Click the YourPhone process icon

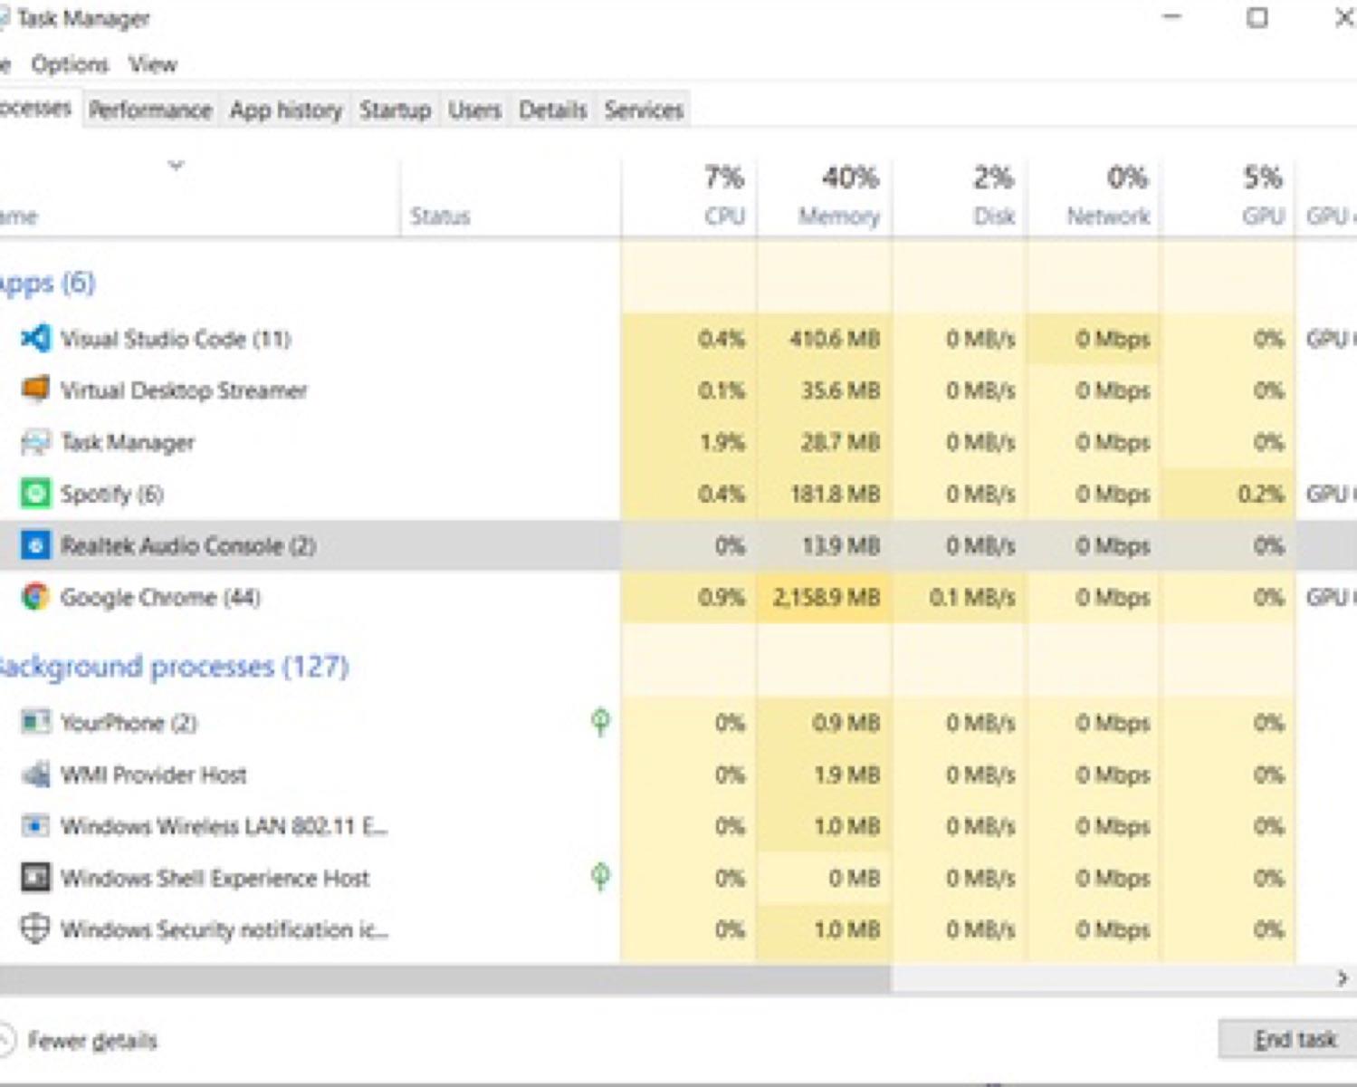pos(35,722)
